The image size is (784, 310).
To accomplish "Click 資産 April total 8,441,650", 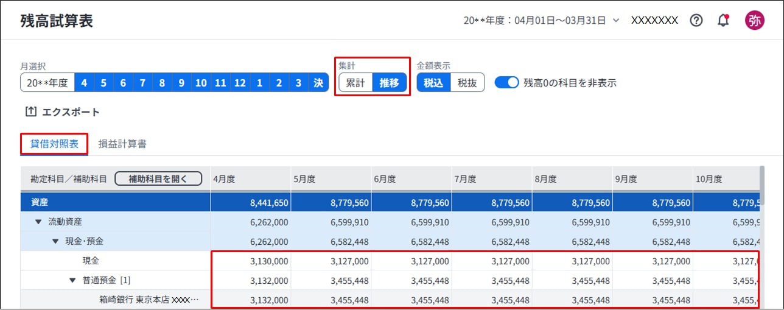I will pyautogui.click(x=269, y=202).
